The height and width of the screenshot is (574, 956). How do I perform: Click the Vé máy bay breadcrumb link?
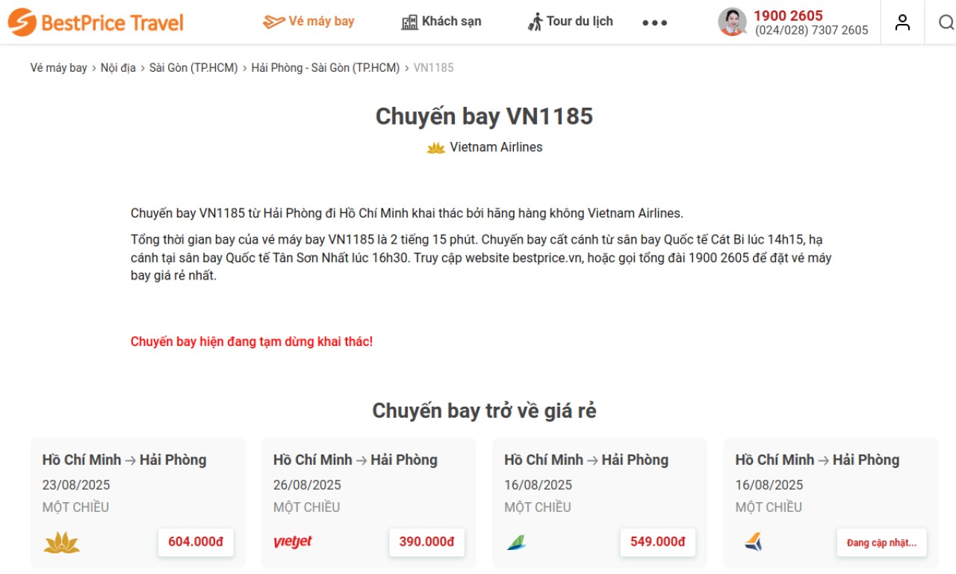[59, 68]
